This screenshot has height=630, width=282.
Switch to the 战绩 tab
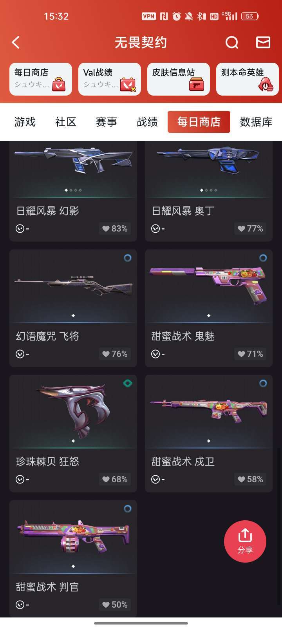tap(147, 122)
